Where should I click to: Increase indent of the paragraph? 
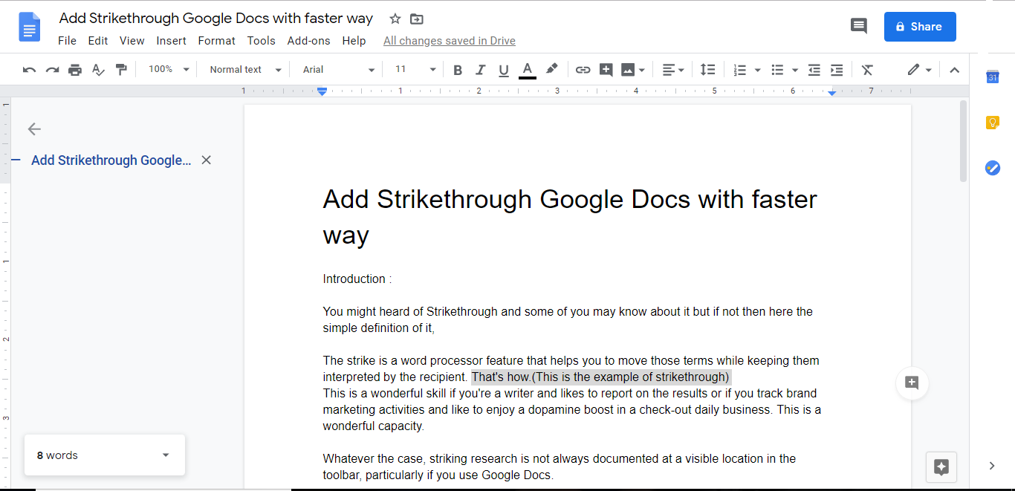(837, 70)
